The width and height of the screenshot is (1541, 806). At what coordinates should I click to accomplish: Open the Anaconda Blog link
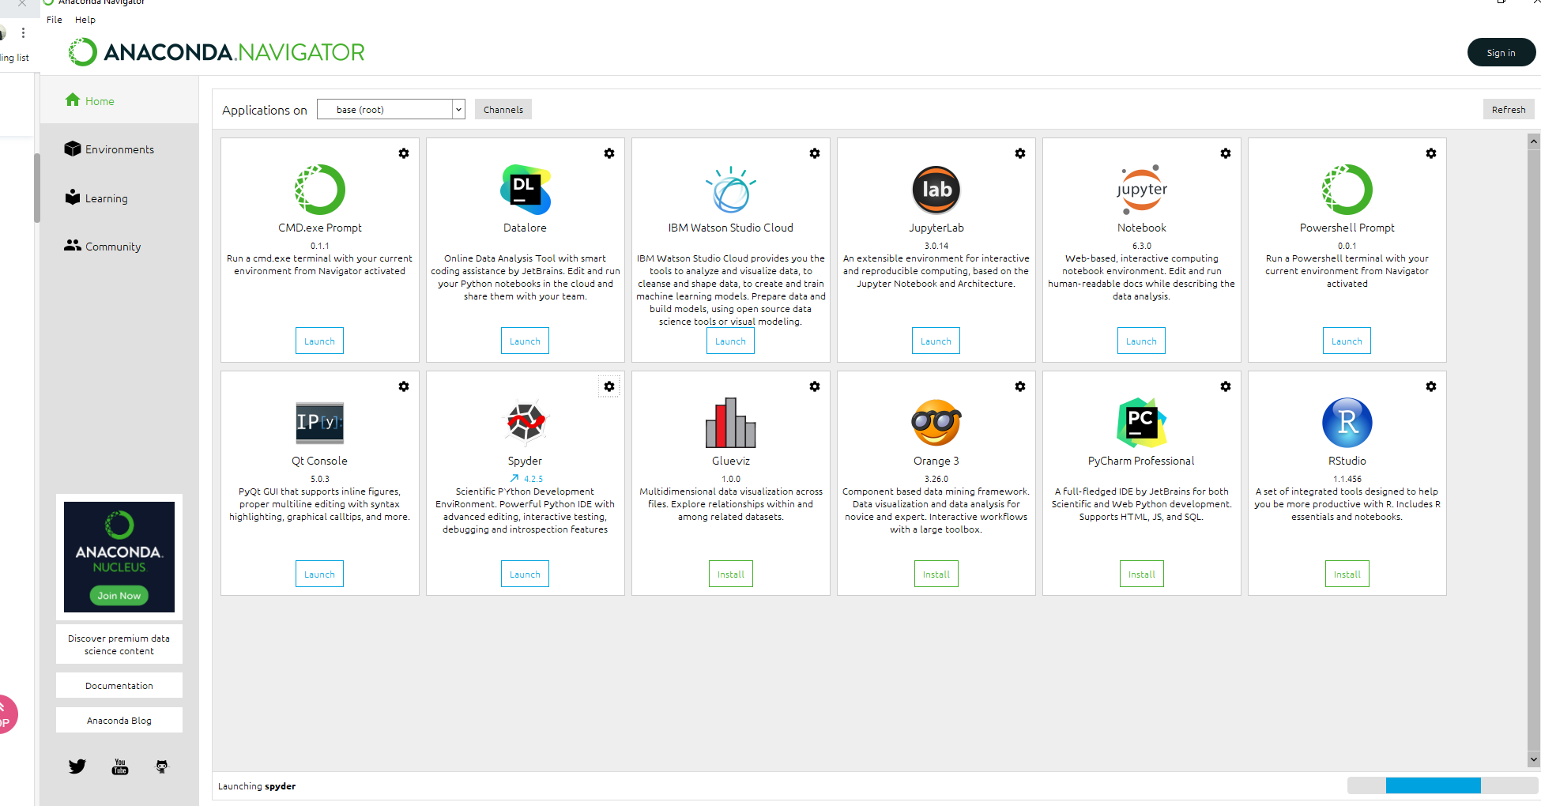coord(119,721)
